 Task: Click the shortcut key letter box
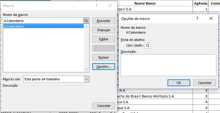point(148,46)
